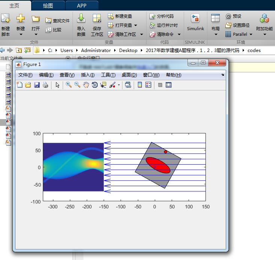The width and height of the screenshot is (275, 260).
Task: Toggle the Zoom Out tool in Figure toolbar
Action: [77, 85]
